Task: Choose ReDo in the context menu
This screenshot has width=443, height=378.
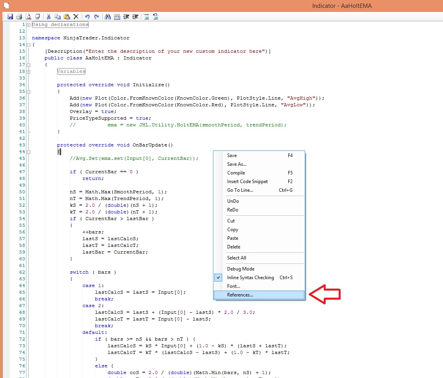Action: [x=259, y=210]
